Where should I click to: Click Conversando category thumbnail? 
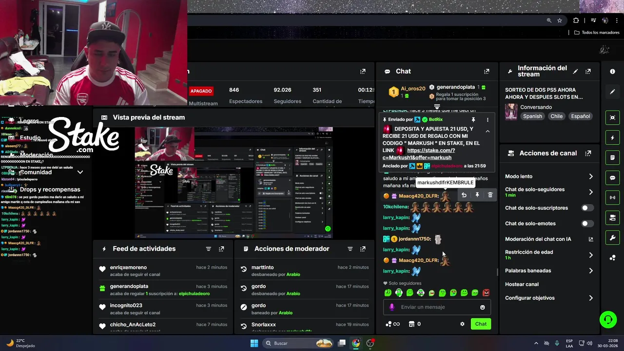point(511,111)
